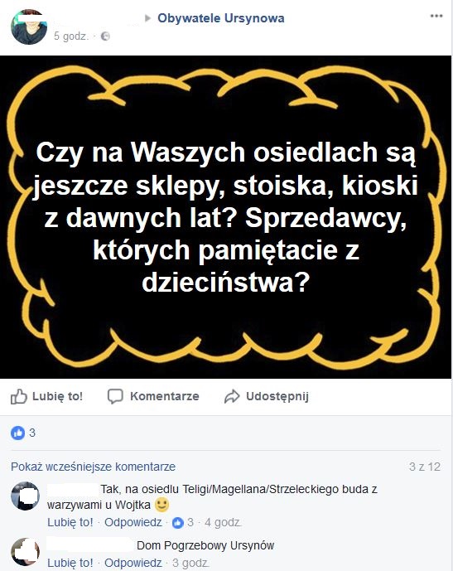
Task: Click the triangle arrow before group name
Action: [147, 18]
